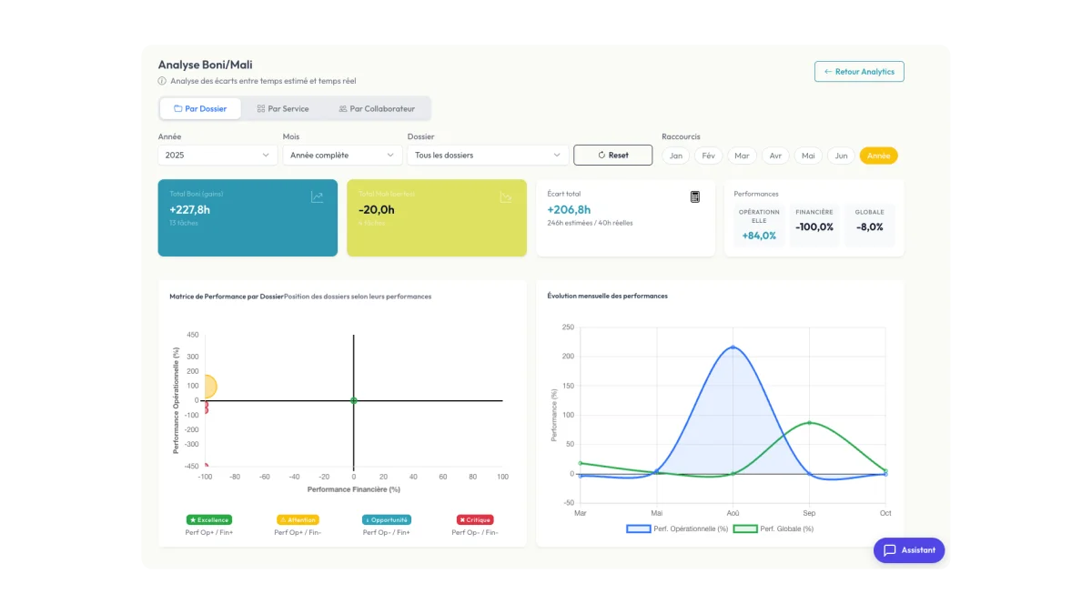Select the Année shortcut pill
1092x614 pixels.
pyautogui.click(x=878, y=156)
